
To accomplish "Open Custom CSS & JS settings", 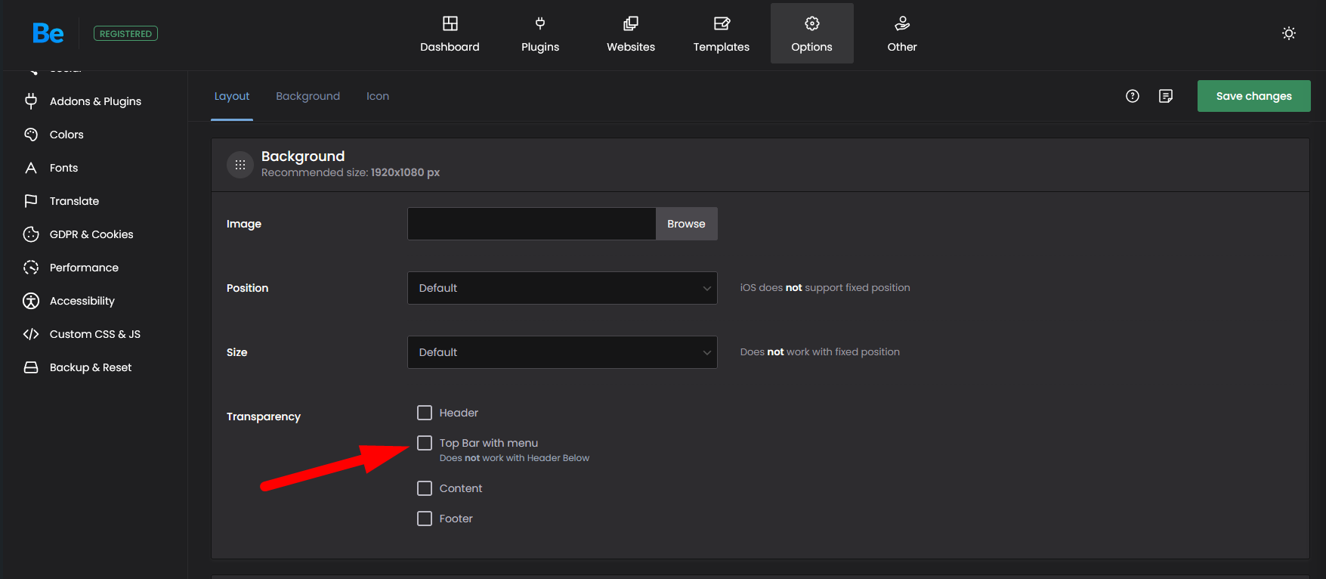I will pos(95,334).
